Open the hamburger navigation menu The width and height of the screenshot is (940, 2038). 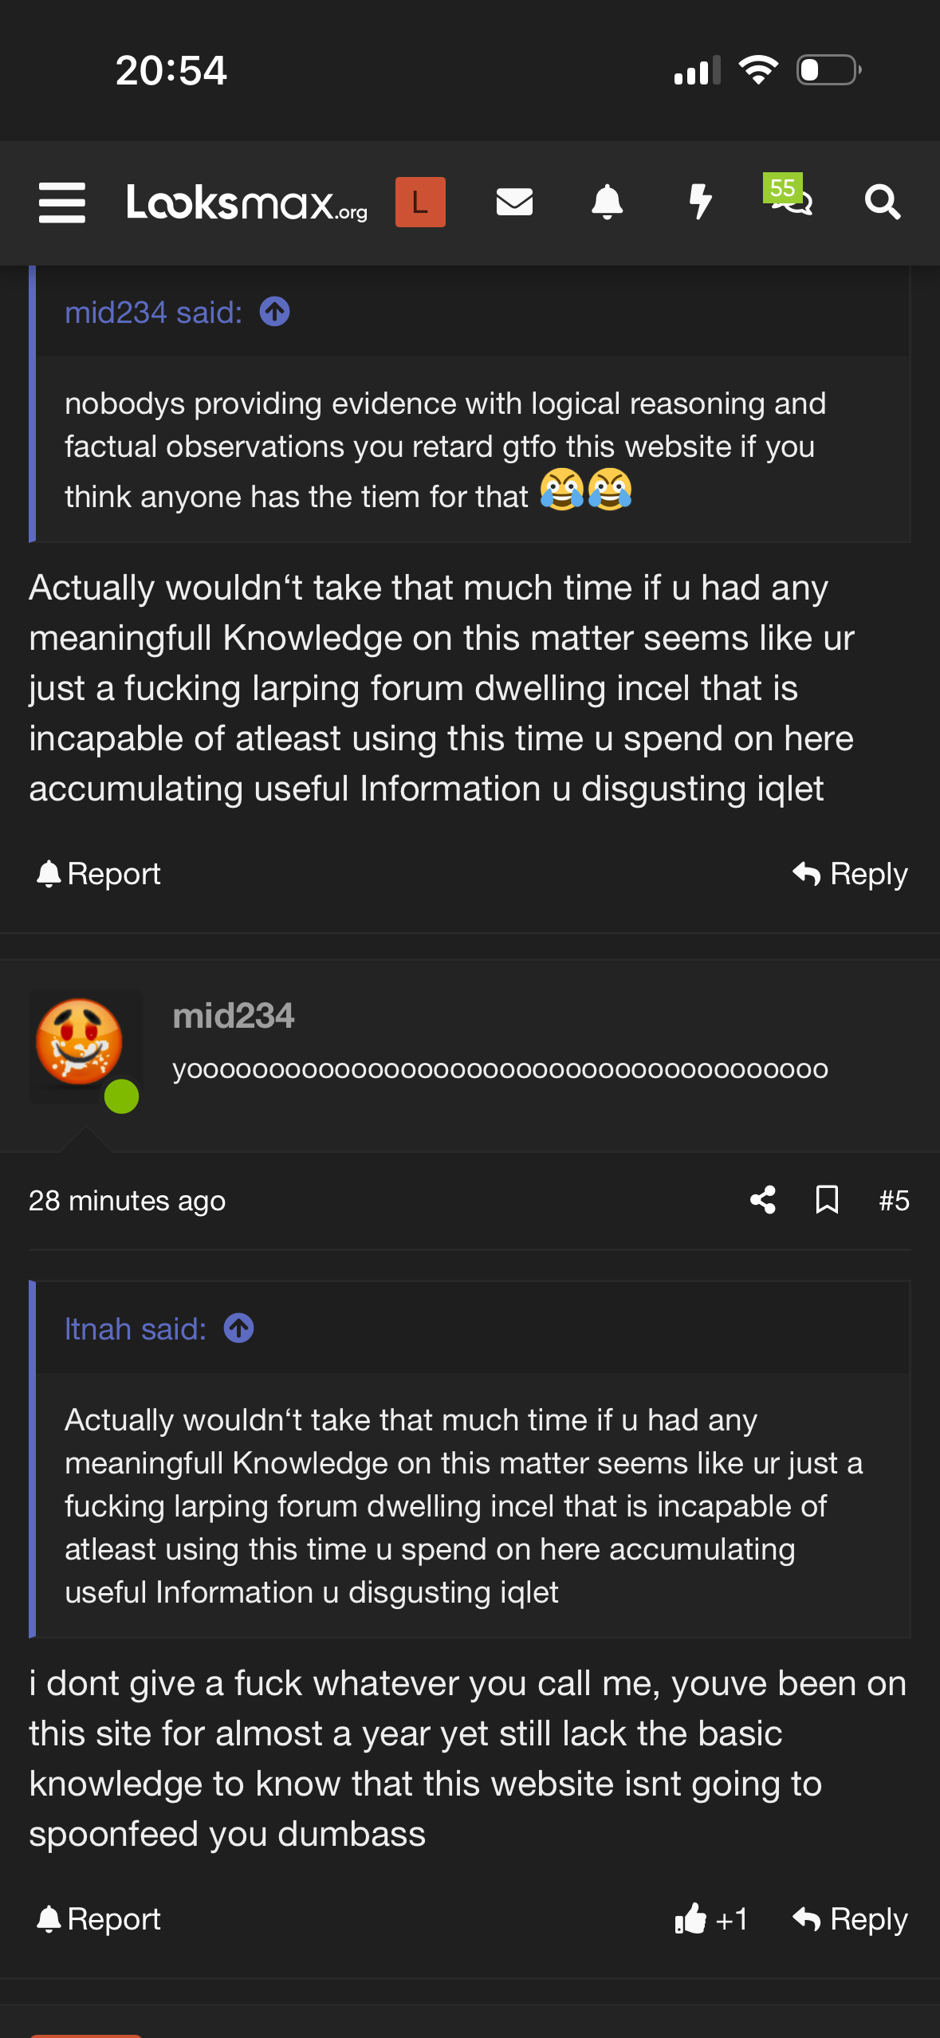62,203
